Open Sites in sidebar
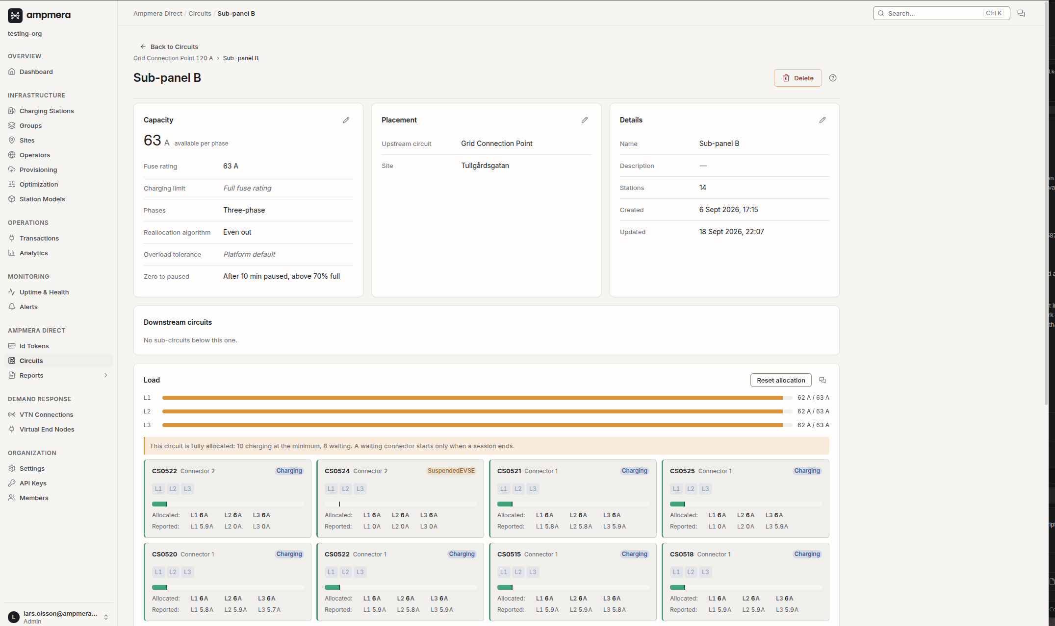 click(58, 140)
